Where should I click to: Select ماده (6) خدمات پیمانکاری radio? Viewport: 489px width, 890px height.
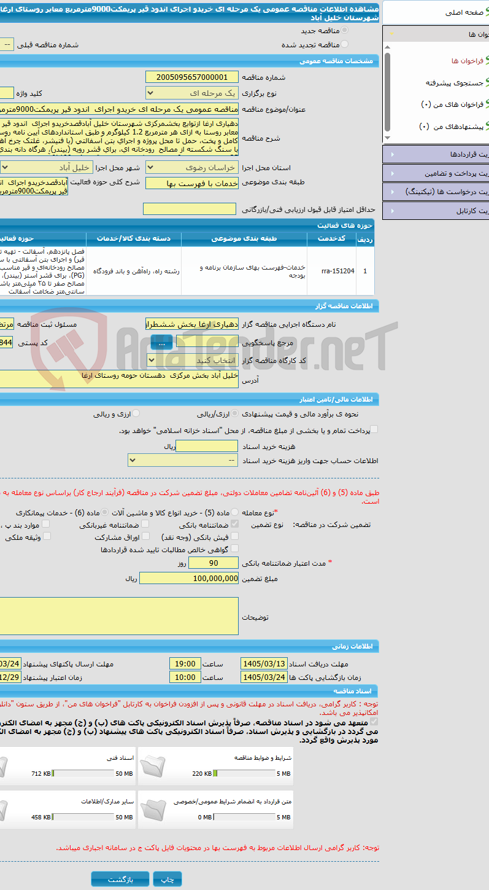pos(105,512)
